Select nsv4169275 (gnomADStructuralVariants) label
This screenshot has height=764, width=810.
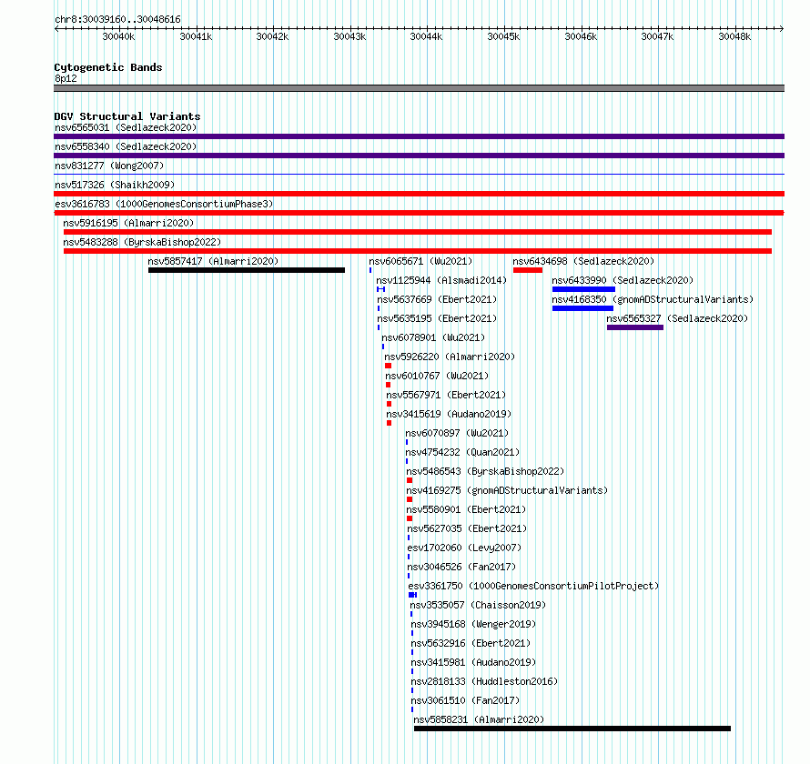507,490
